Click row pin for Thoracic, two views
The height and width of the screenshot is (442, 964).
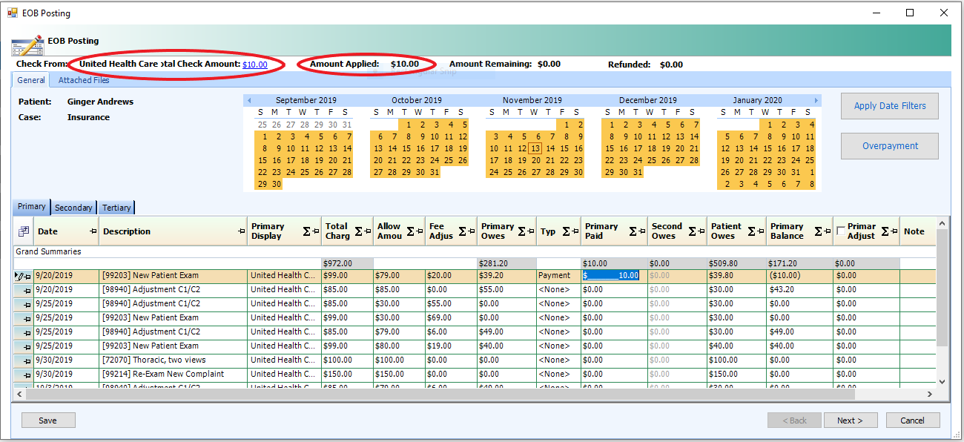27,360
